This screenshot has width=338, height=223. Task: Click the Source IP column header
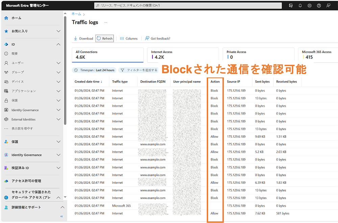point(234,82)
